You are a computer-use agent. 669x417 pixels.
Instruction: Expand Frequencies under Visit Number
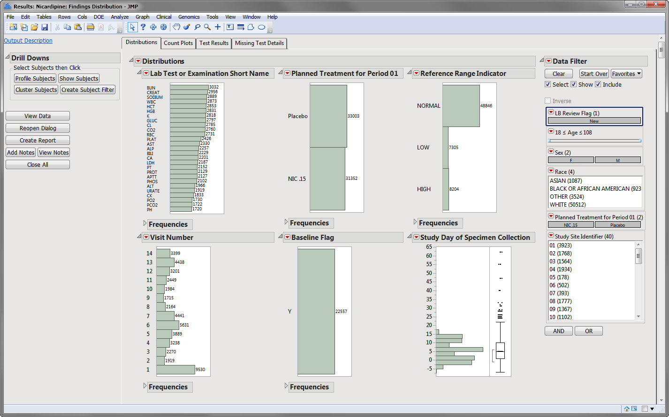(145, 386)
